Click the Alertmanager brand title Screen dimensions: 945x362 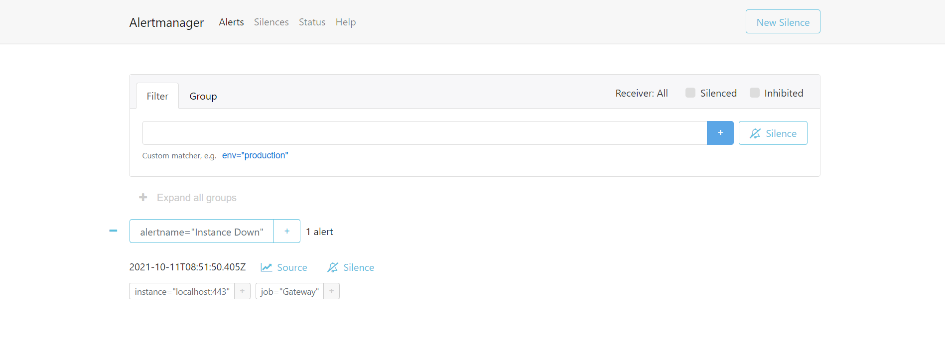pos(166,22)
